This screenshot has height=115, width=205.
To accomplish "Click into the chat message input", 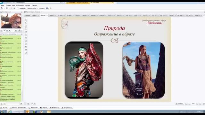I will click(x=13, y=104).
